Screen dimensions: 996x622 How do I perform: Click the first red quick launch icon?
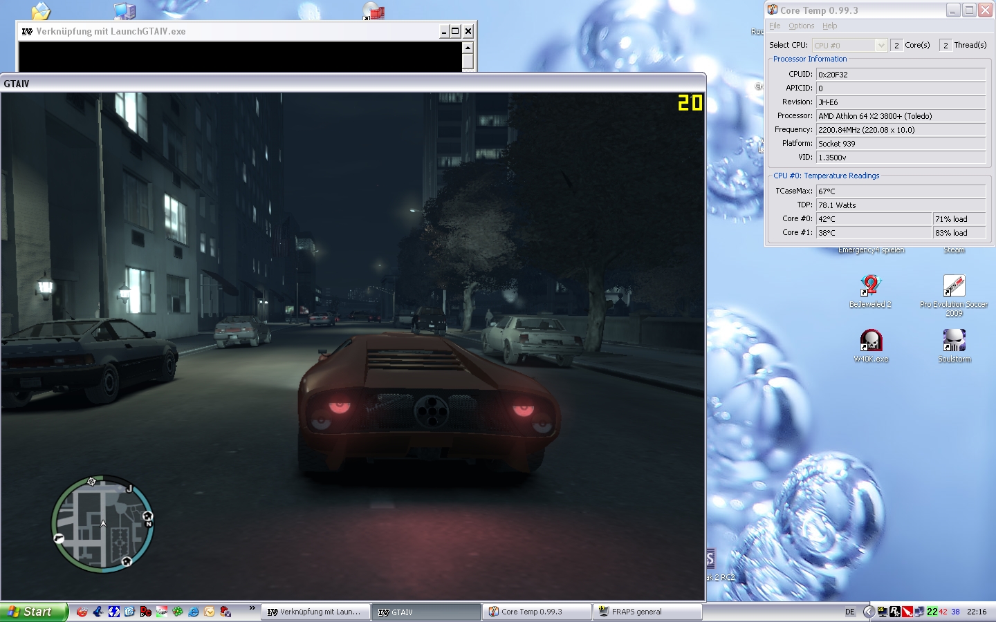point(82,612)
